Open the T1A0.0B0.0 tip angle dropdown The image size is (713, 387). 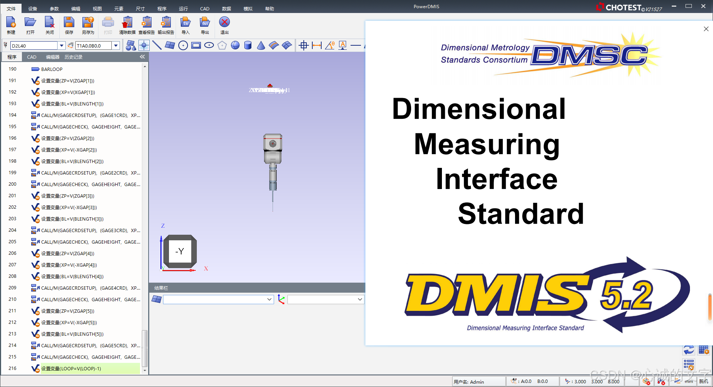click(116, 45)
